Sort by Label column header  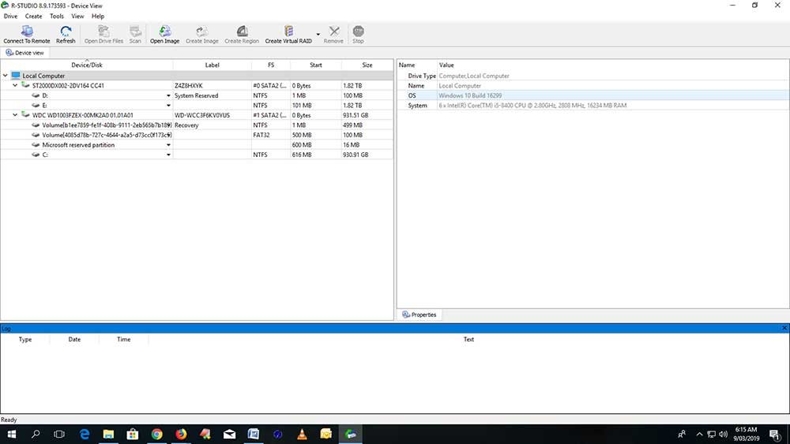(x=212, y=65)
